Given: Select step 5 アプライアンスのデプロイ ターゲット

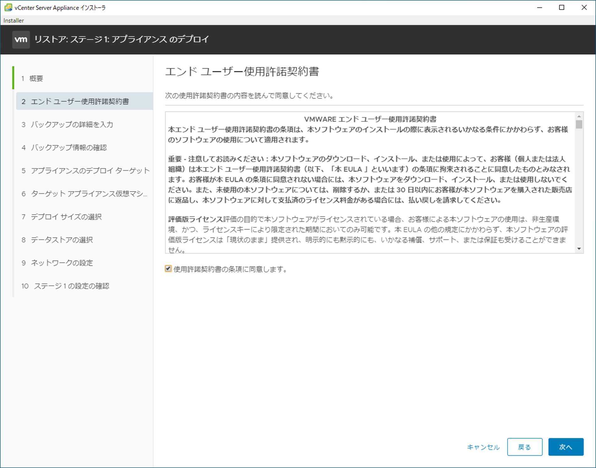Looking at the screenshot, I should 84,171.
